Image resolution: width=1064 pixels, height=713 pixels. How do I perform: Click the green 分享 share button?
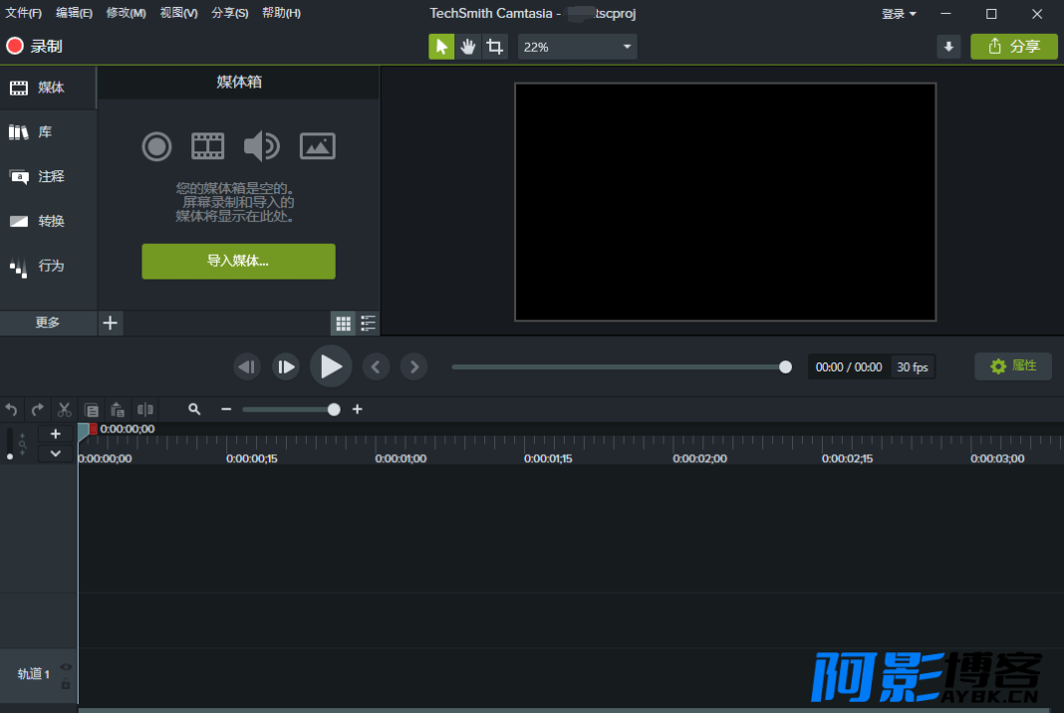click(1013, 47)
